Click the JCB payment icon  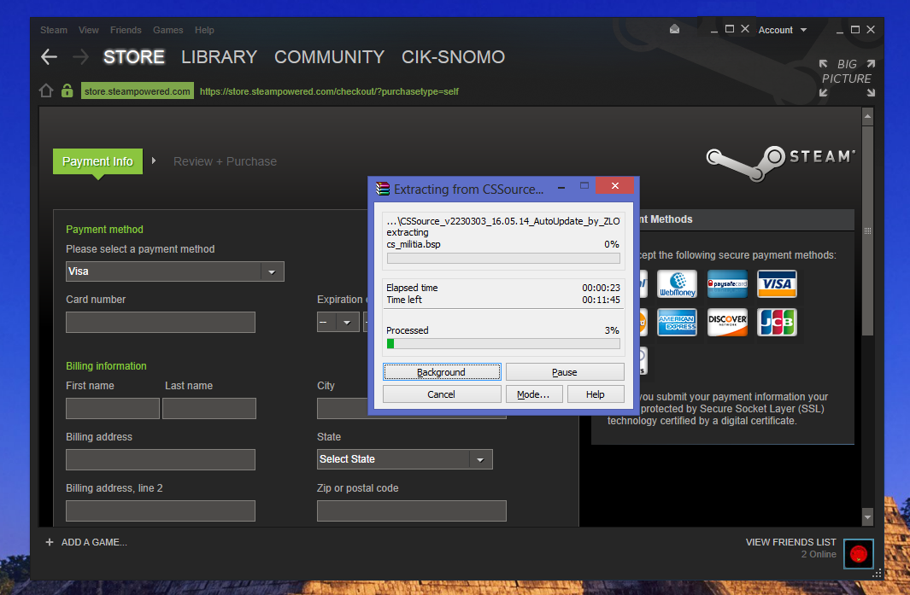pos(777,323)
